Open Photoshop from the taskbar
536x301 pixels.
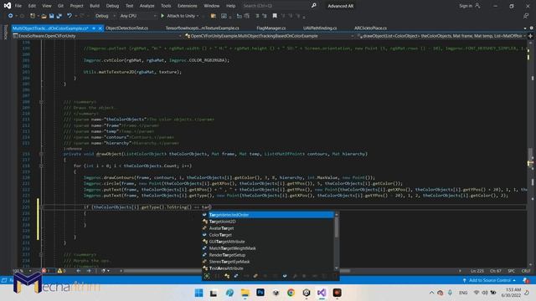(260, 293)
